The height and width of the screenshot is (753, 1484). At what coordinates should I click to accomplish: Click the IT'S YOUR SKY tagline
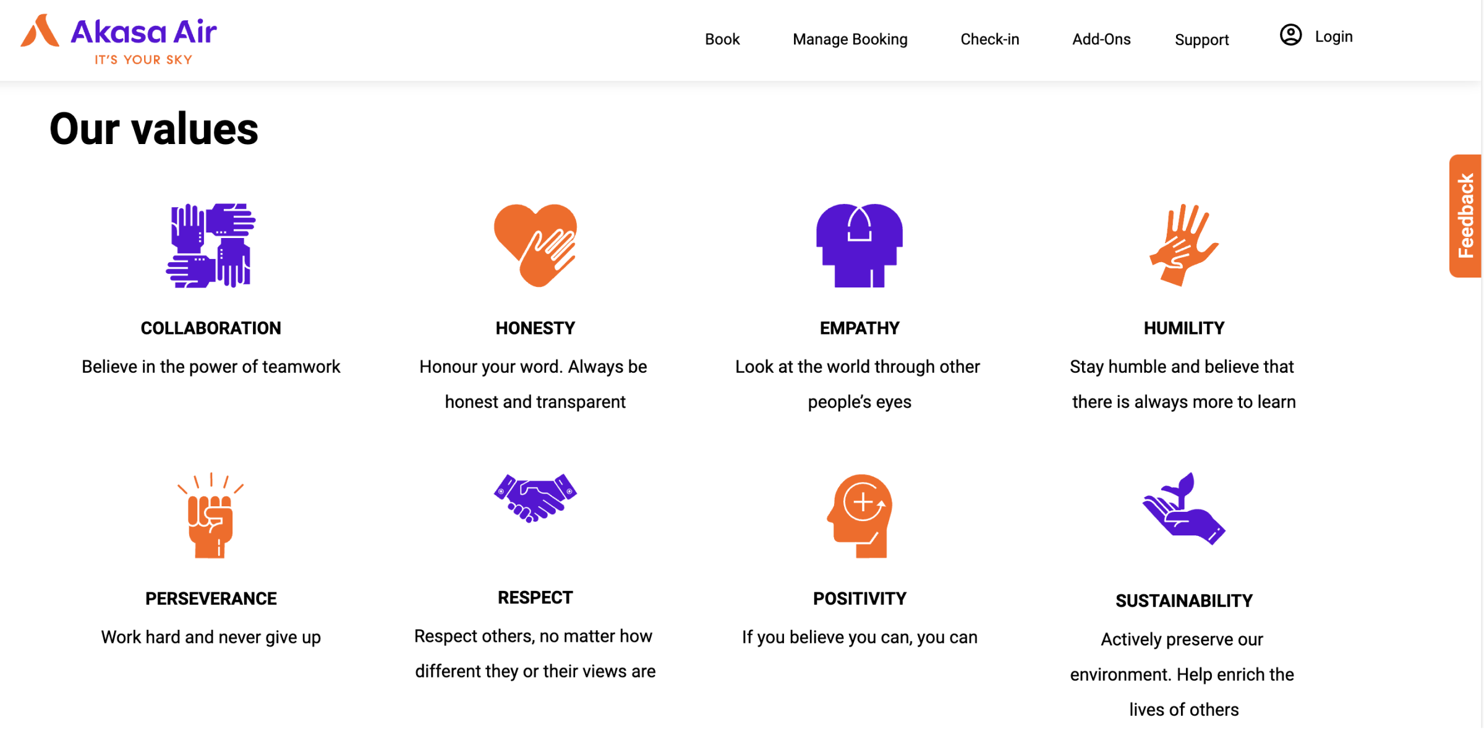coord(143,59)
